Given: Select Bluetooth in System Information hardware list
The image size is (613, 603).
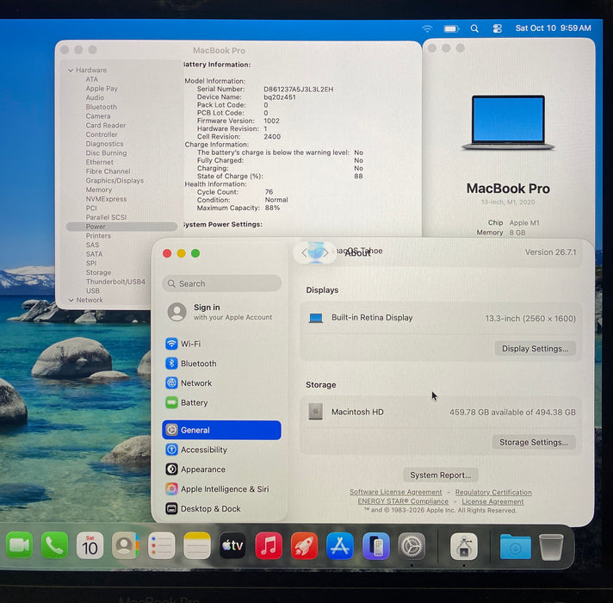Looking at the screenshot, I should click(102, 107).
